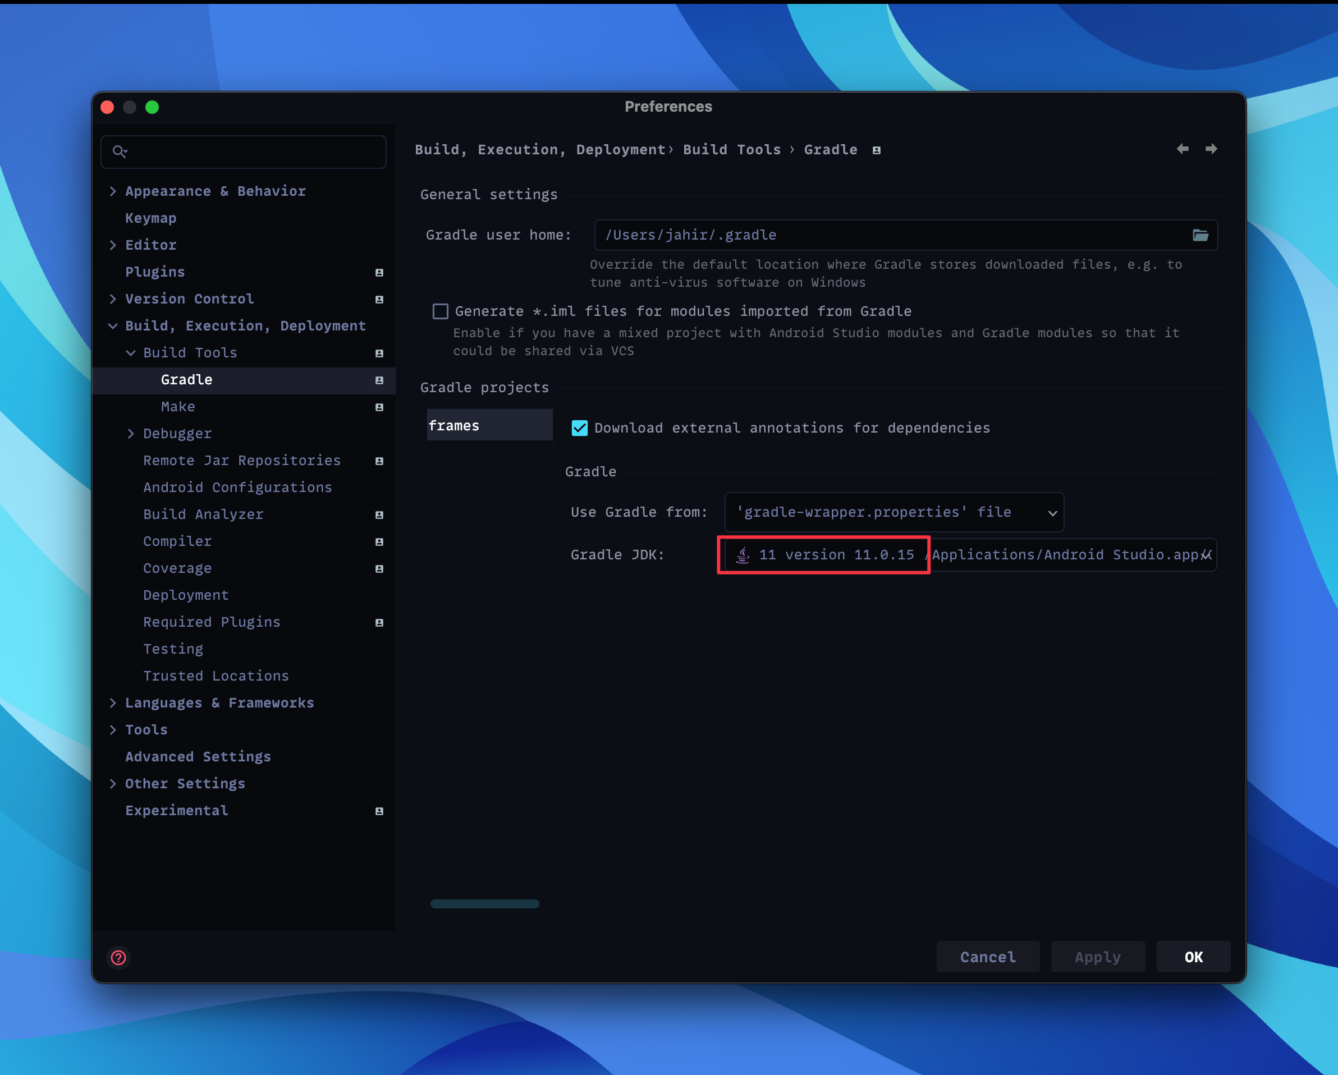The height and width of the screenshot is (1075, 1338).
Task: Open Compiler settings
Action: pos(177,541)
